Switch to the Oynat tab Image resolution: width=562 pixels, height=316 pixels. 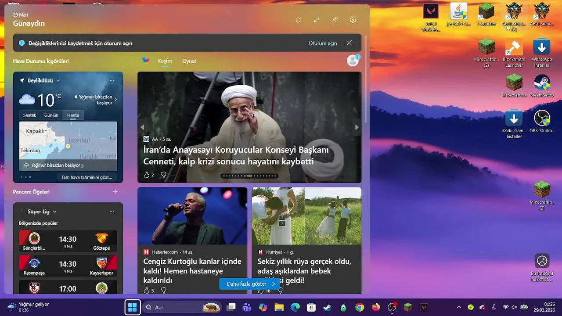tap(189, 61)
